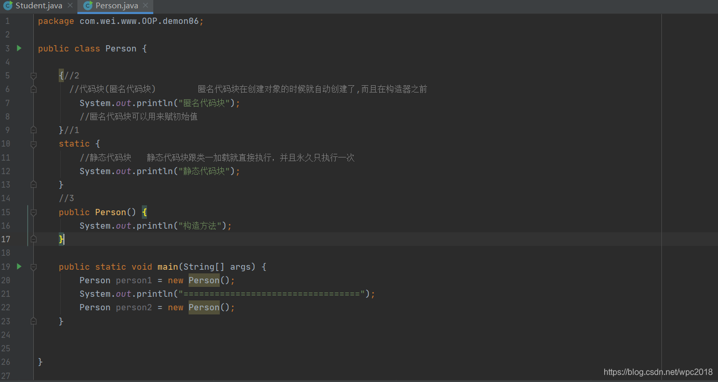Viewport: 718px width, 382px height.
Task: Run main method via gutter arrow on line 19
Action: click(19, 267)
